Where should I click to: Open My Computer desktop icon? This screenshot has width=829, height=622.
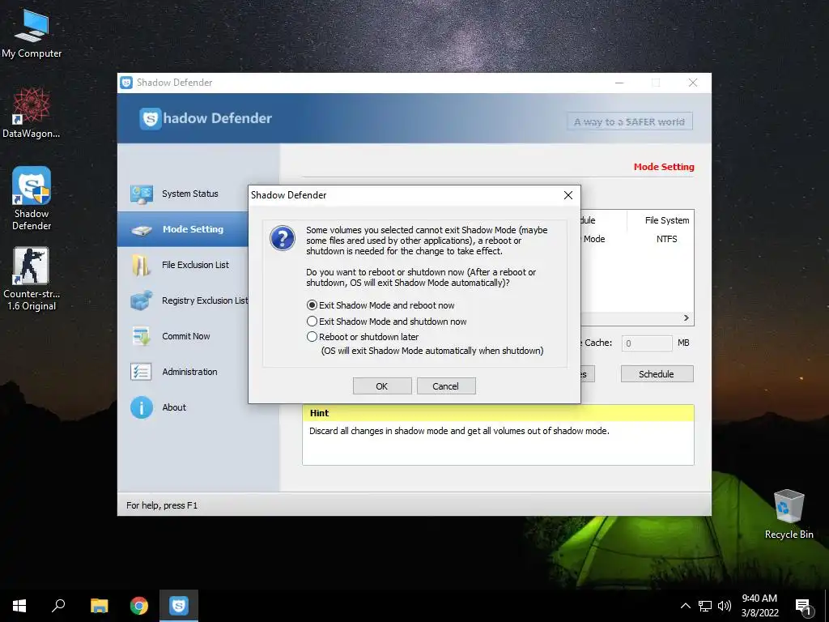click(x=32, y=34)
